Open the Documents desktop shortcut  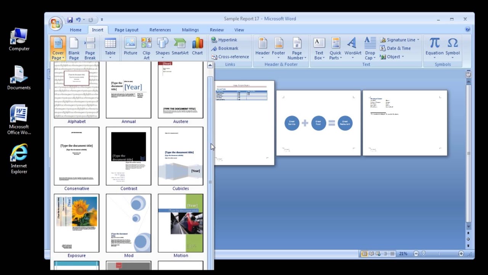[19, 78]
